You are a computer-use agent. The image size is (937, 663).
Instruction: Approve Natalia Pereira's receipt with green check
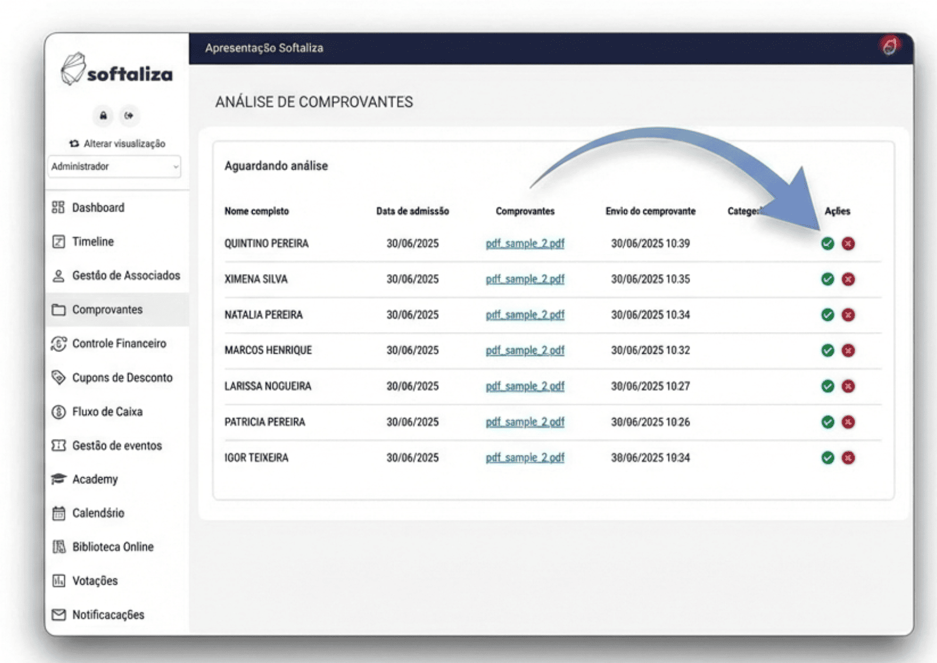tap(827, 315)
